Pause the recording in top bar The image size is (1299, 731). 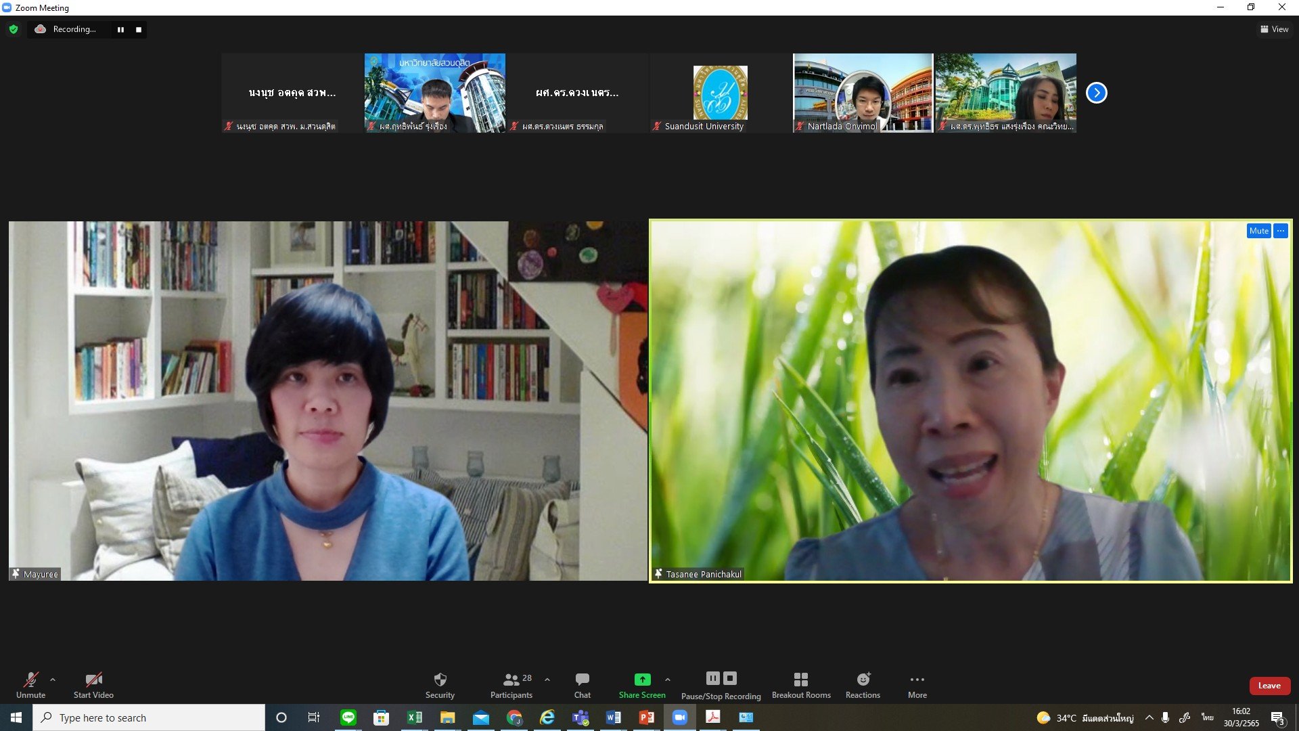(x=120, y=29)
